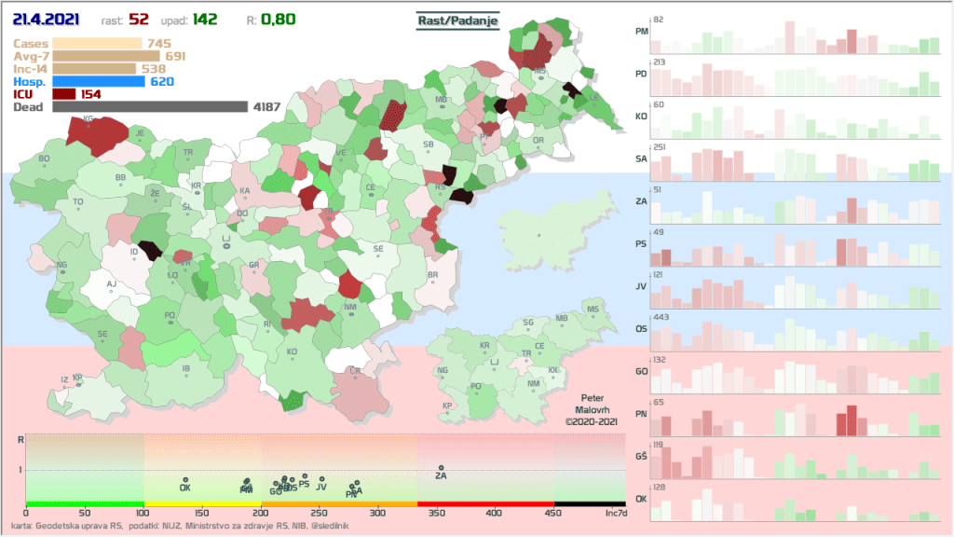Select the OK point in R scatter plot
This screenshot has width=954, height=537.
pos(184,479)
